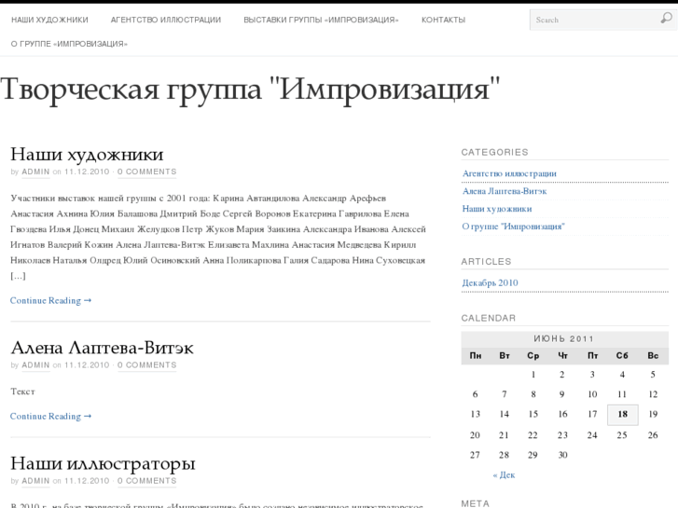Viewport: 678px width, 508px height.
Task: Click day 30 in the calendar
Action: [562, 455]
